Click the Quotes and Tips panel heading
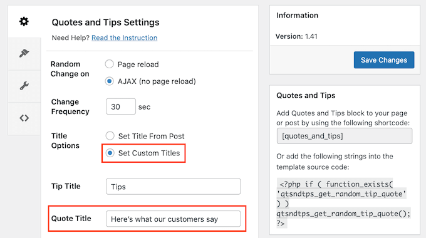Image resolution: width=426 pixels, height=238 pixels. click(x=306, y=95)
